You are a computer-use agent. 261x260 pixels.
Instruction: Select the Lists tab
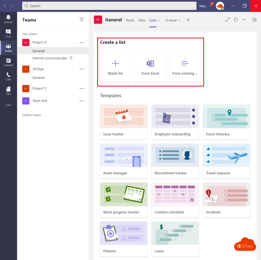click(153, 20)
